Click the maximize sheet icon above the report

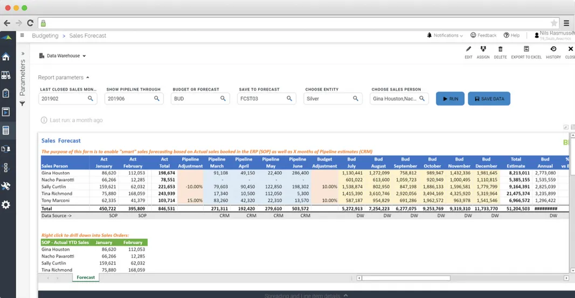coord(566,127)
